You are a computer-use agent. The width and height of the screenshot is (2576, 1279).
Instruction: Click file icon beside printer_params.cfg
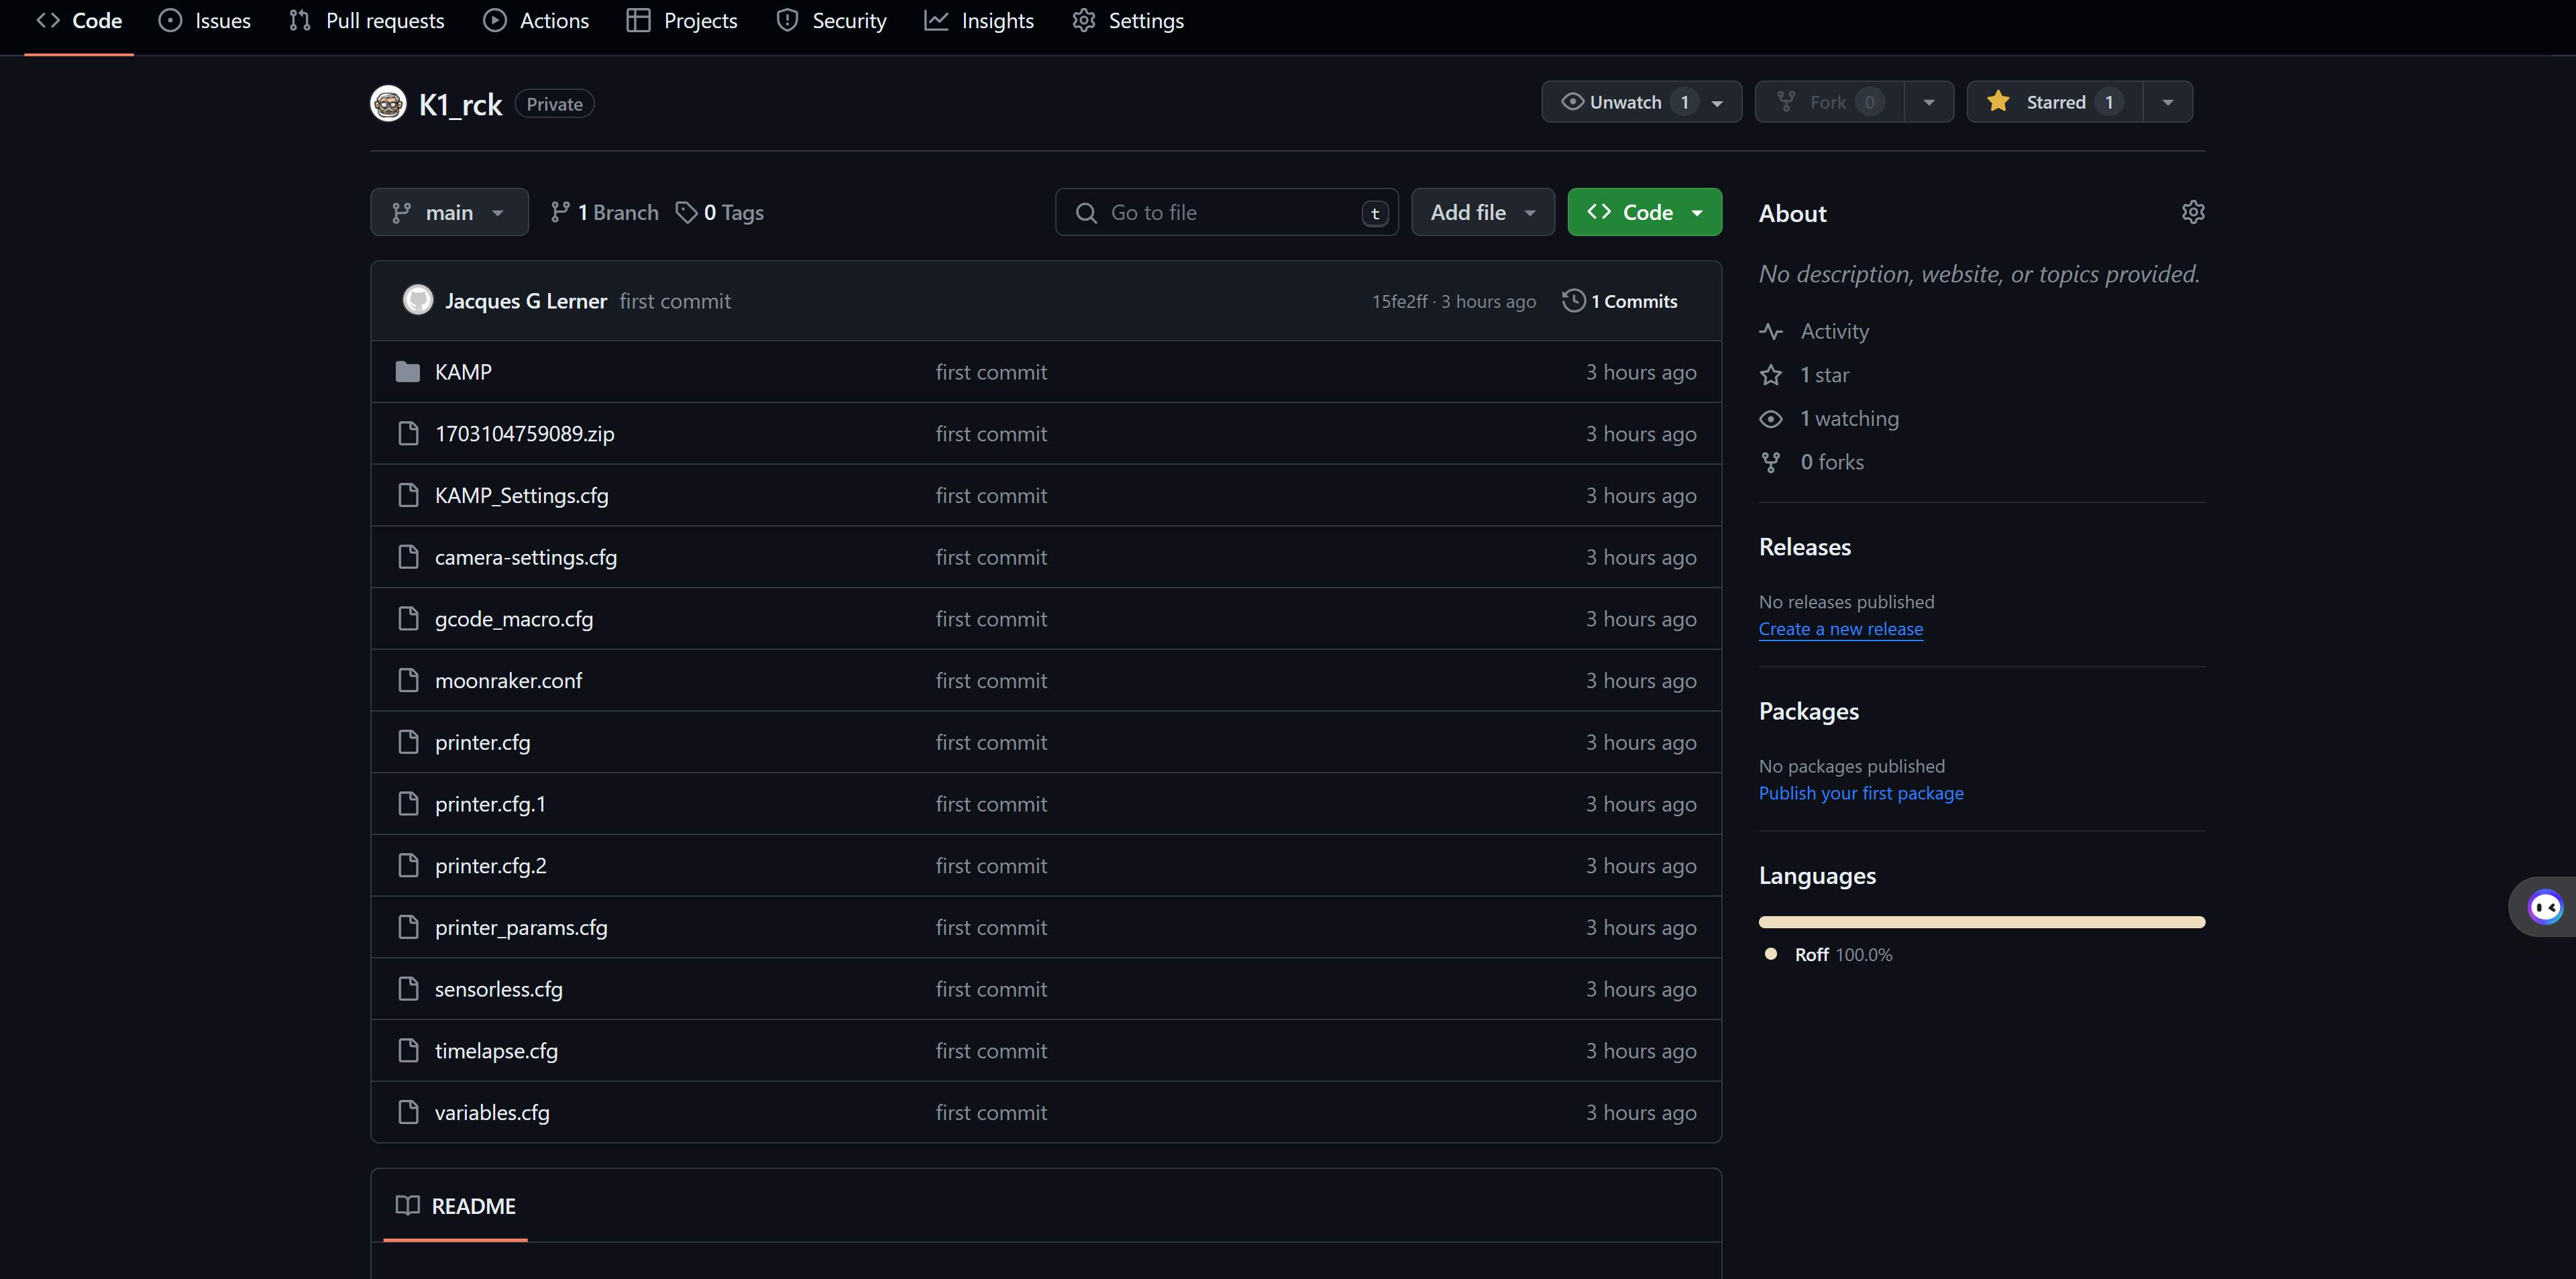click(408, 927)
